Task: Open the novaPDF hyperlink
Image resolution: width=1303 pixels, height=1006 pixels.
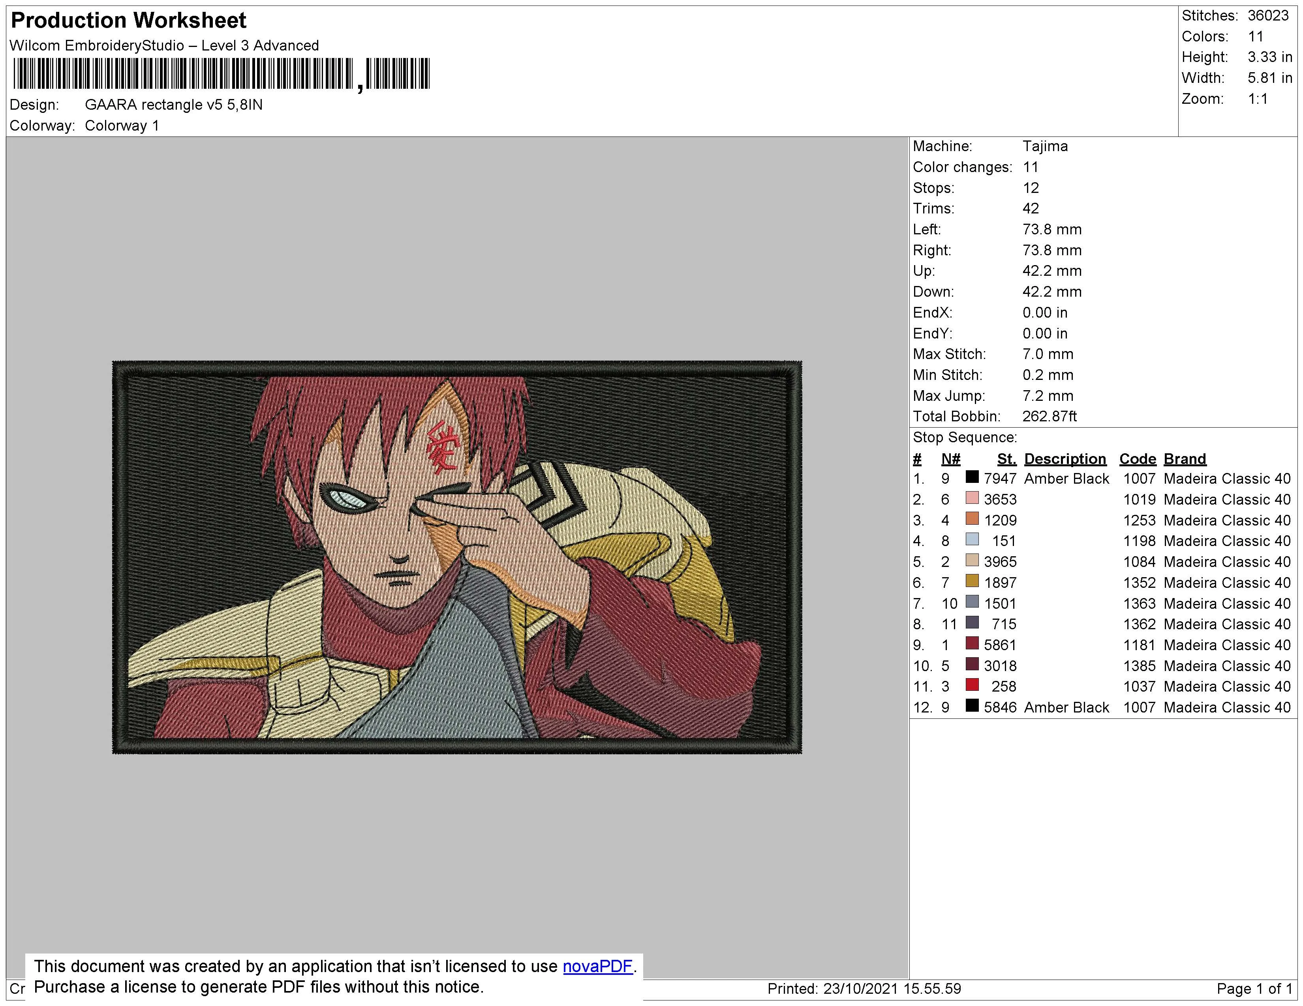Action: (597, 966)
